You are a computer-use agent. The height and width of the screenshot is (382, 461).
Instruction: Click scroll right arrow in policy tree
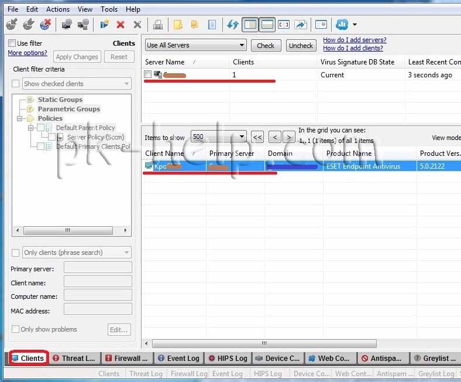coord(126,230)
